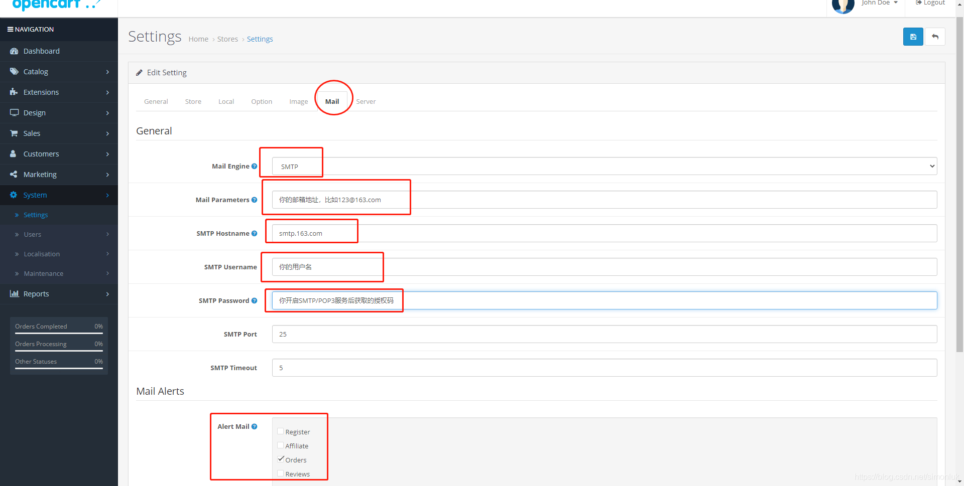Click the Logout link
This screenshot has width=964, height=486.
tap(930, 3)
